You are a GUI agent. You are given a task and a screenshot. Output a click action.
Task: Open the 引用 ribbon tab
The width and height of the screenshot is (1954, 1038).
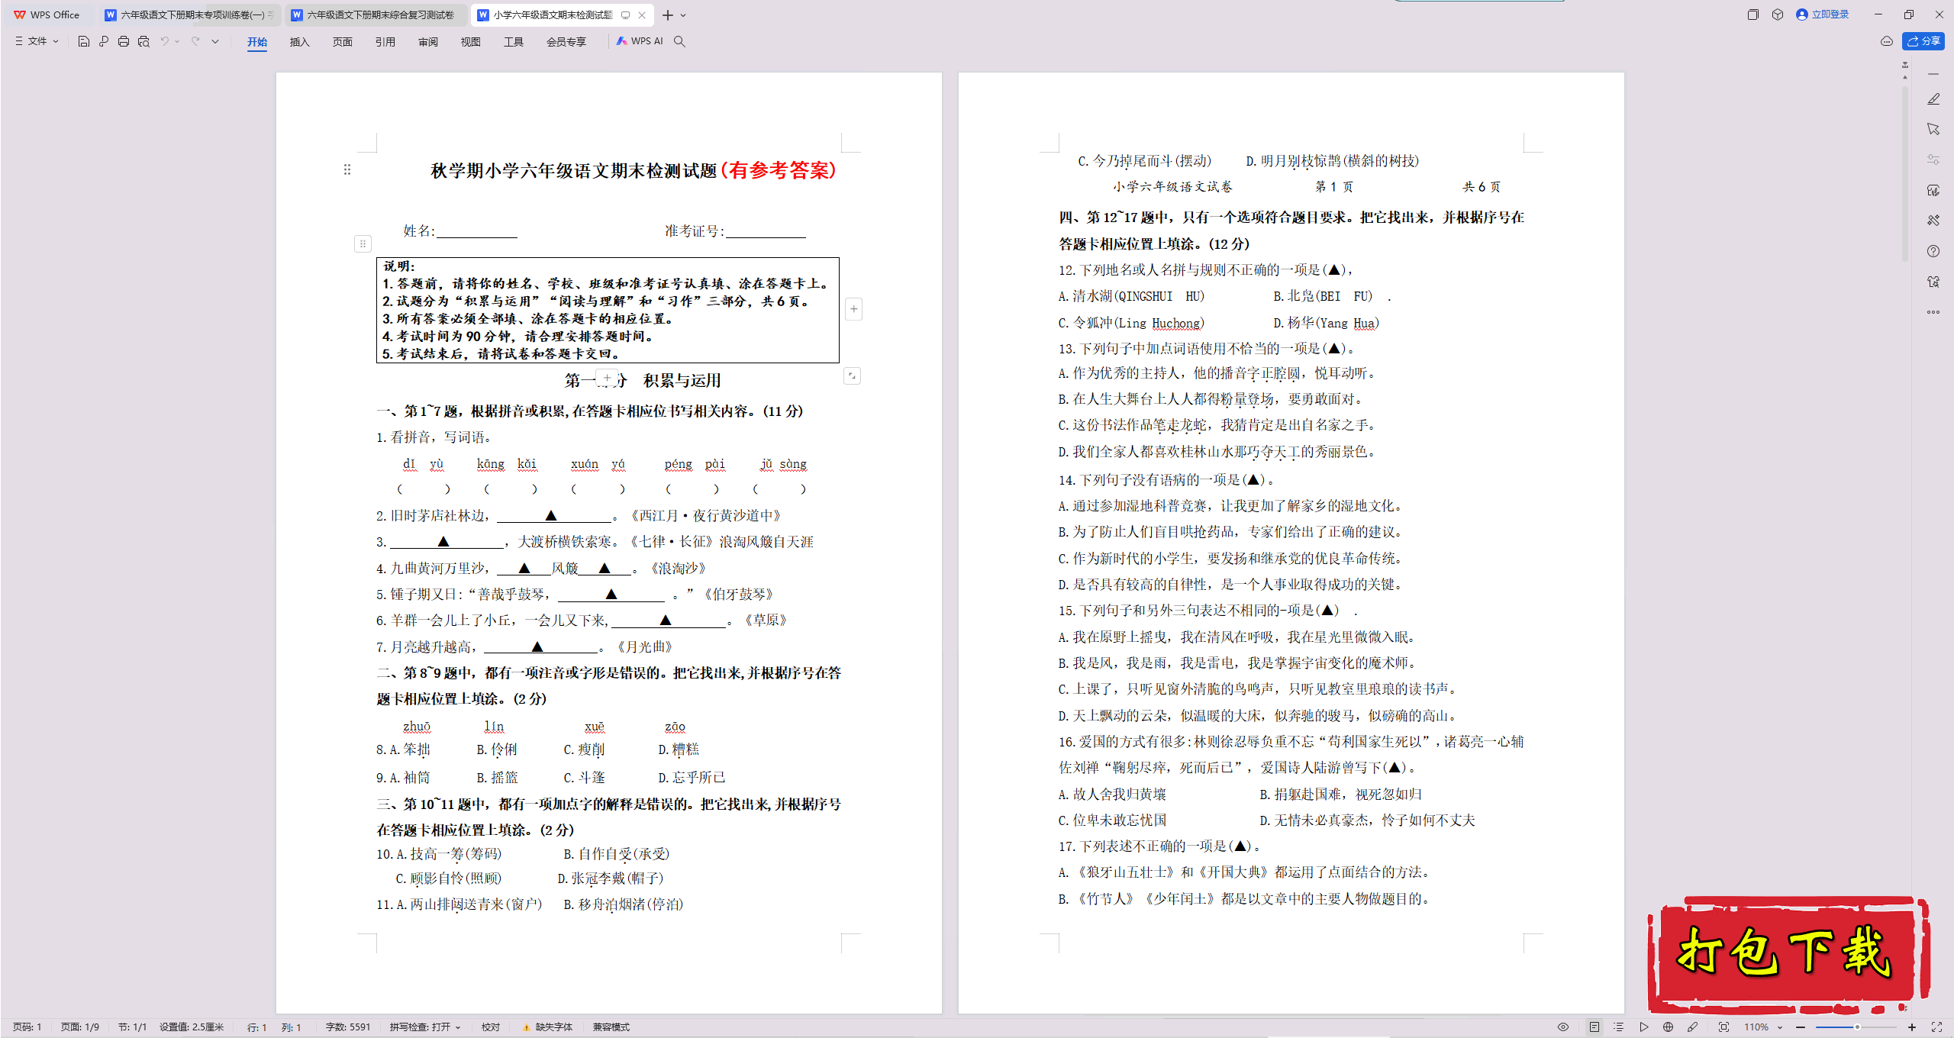[x=385, y=42]
